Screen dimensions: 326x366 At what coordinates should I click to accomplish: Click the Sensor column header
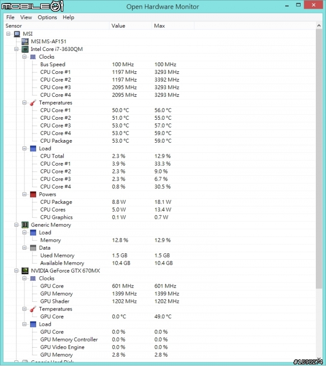pyautogui.click(x=57, y=25)
